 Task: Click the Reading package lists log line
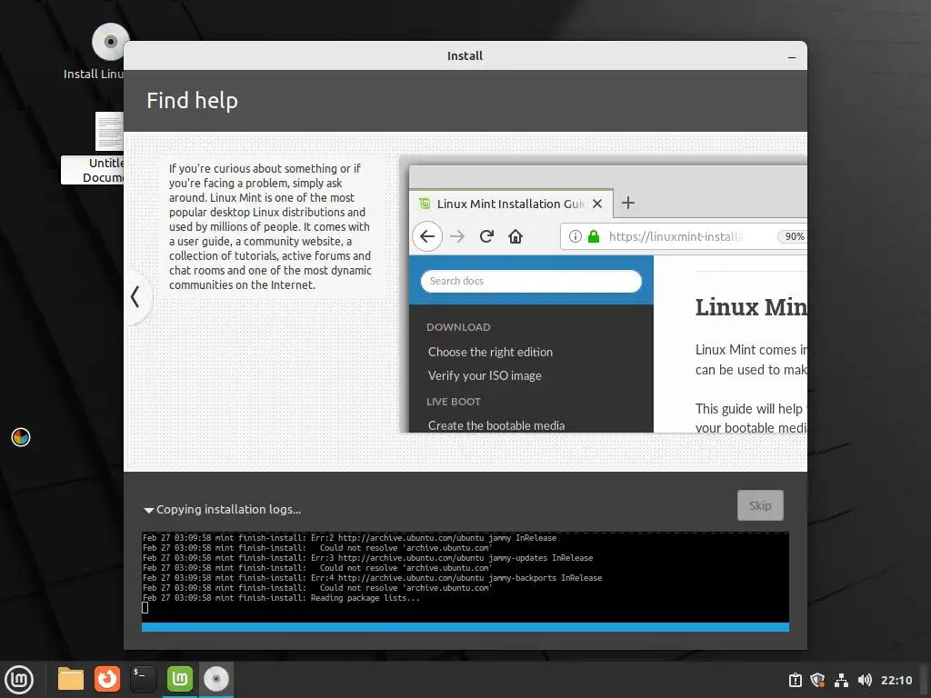(281, 598)
